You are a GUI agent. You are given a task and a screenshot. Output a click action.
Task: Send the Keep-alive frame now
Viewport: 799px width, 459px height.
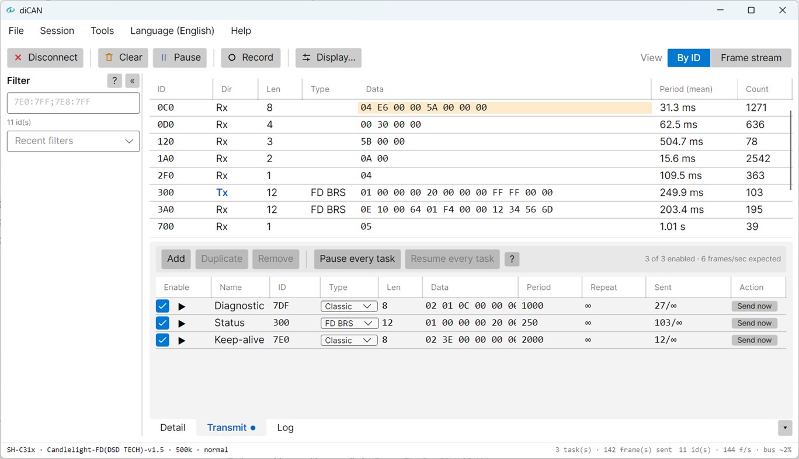tap(754, 340)
